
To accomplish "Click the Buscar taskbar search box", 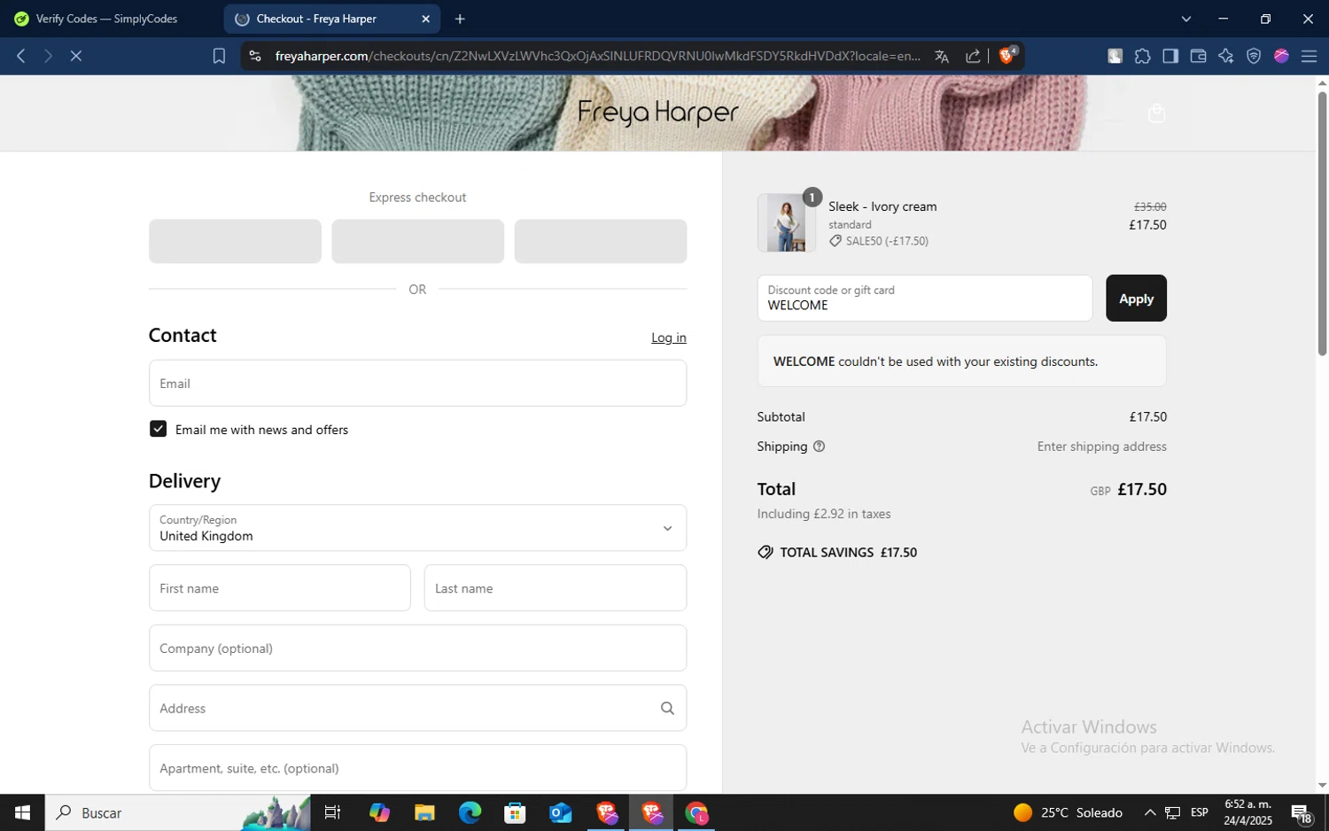I will [x=177, y=812].
